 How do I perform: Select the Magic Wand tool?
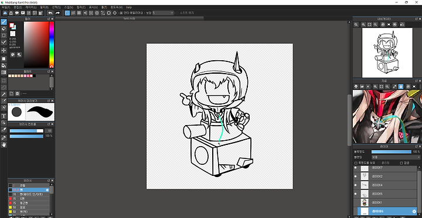pyautogui.click(x=4, y=94)
